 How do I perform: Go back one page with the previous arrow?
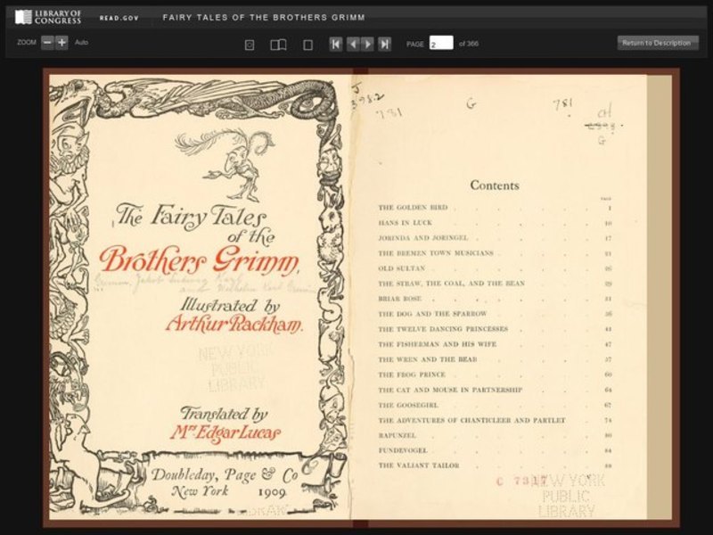351,43
